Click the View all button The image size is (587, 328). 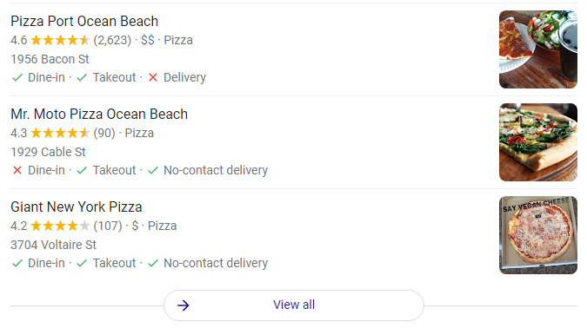[294, 305]
